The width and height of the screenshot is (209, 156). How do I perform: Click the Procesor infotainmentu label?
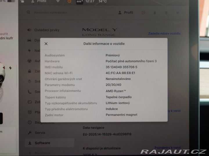coord(63,91)
